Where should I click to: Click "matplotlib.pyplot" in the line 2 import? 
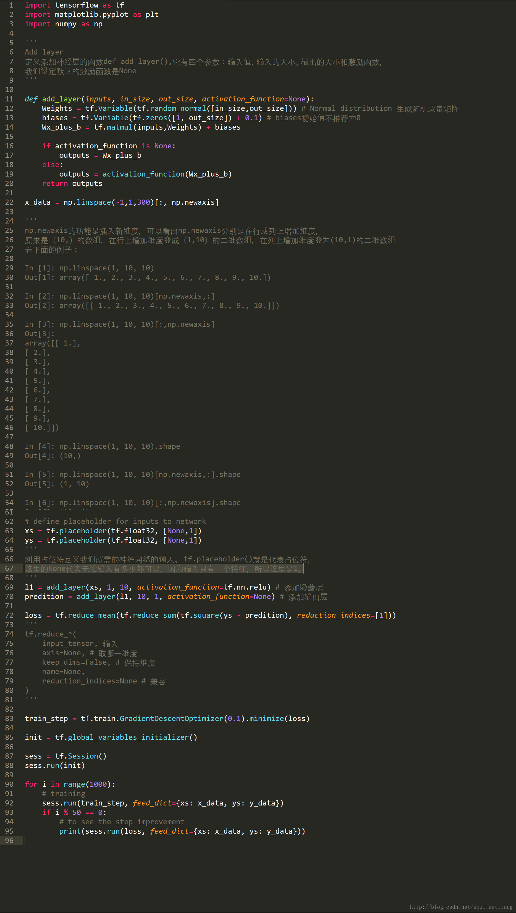[91, 15]
